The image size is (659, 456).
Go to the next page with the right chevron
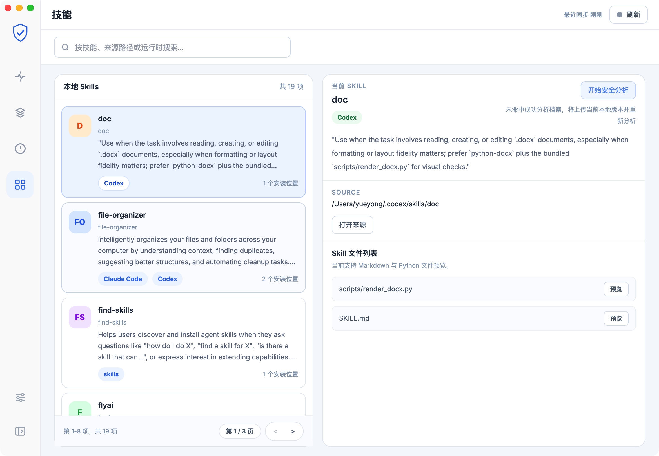293,431
